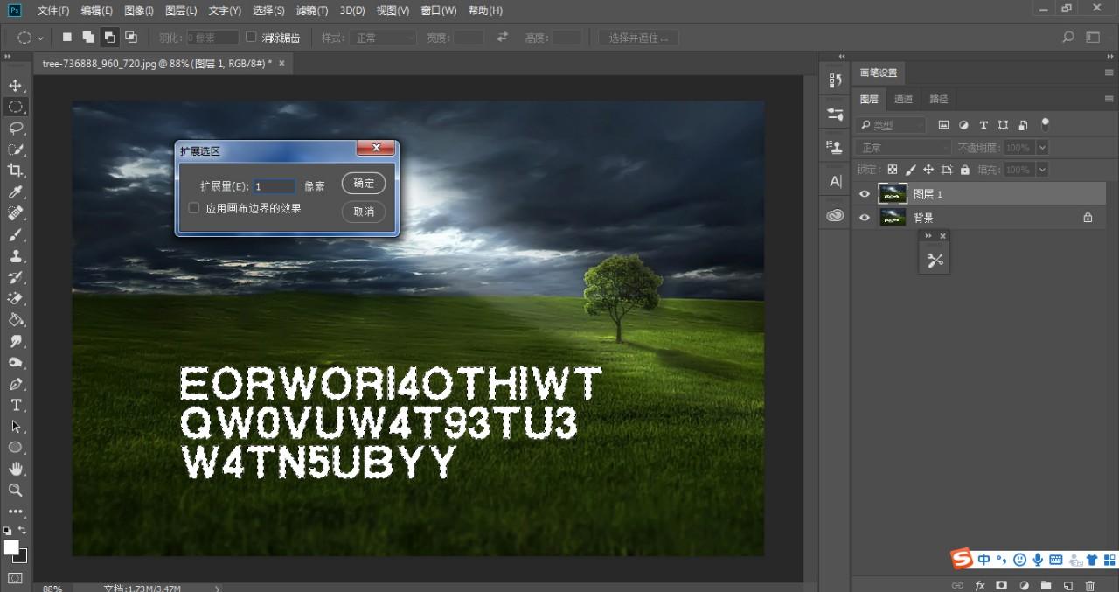This screenshot has width=1119, height=592.
Task: Open the 滤镜(T) menu
Action: click(x=312, y=10)
